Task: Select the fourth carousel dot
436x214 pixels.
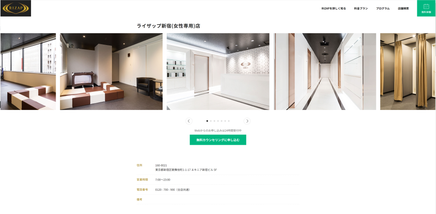Action: (218, 121)
